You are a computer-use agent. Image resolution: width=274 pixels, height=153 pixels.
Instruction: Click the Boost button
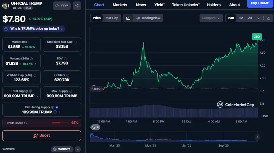41,136
